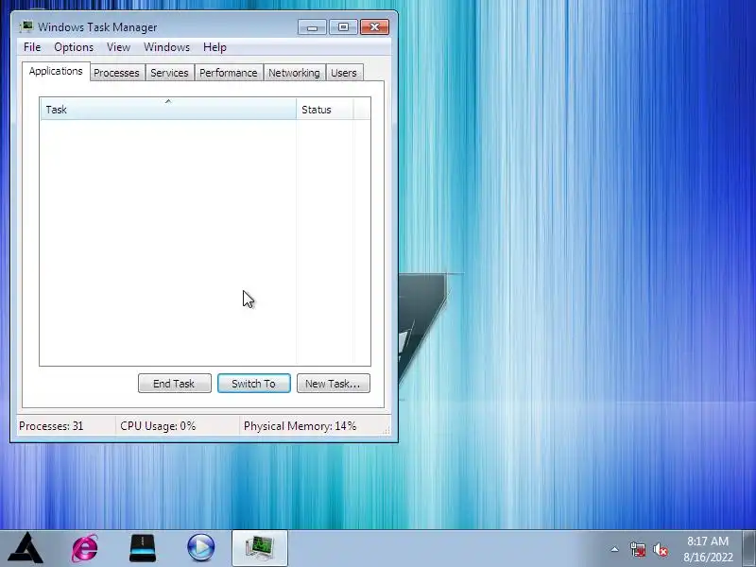Image resolution: width=756 pixels, height=567 pixels.
Task: Open the network status tray icon
Action: (x=637, y=549)
